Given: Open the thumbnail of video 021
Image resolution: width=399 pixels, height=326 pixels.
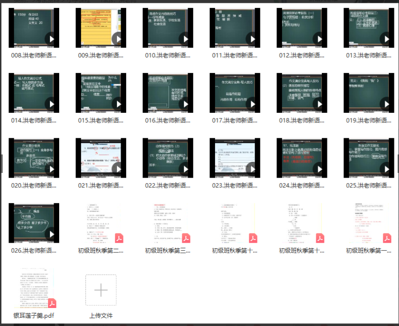Looking at the screenshot, I should point(101,158).
